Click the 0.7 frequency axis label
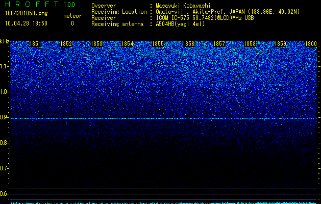321x204 pixels. [x=4, y=168]
